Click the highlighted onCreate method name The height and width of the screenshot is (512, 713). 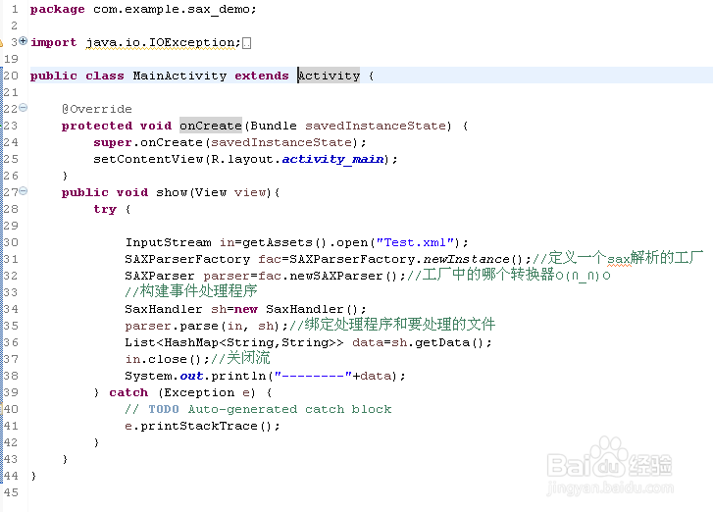[x=211, y=126]
